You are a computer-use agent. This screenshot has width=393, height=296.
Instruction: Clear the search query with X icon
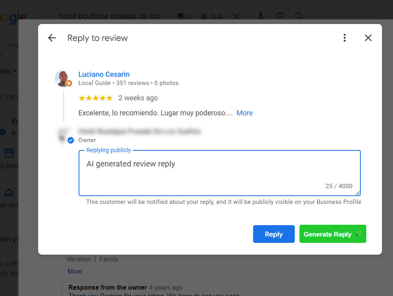[236, 17]
